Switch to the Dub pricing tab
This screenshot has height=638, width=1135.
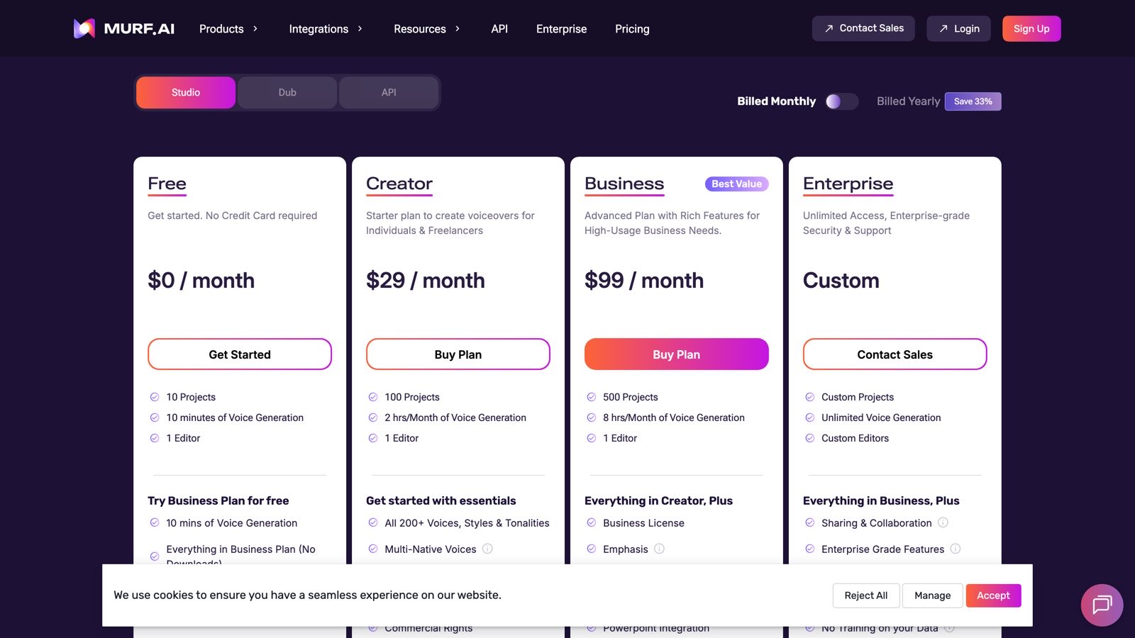287,92
